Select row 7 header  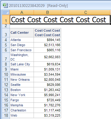[6, 57]
